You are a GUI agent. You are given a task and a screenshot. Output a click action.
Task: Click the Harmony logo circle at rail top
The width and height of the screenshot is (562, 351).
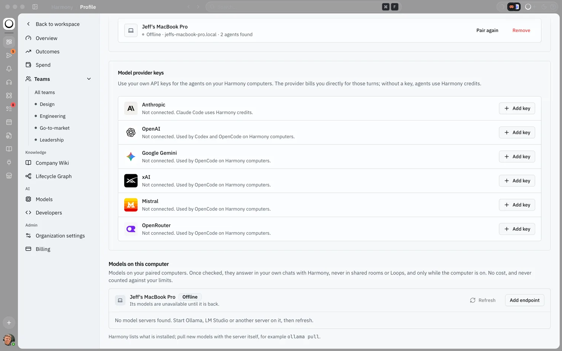tap(9, 24)
